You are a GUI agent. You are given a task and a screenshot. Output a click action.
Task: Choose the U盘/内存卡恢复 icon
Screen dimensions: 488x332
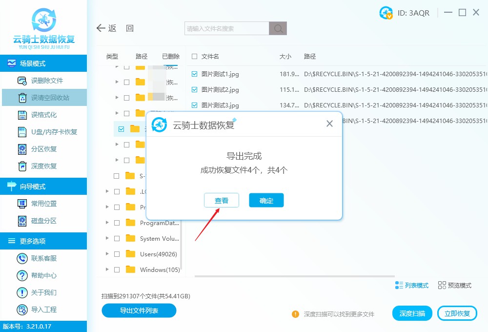click(x=22, y=132)
